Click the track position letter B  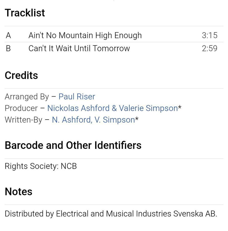coord(8,49)
